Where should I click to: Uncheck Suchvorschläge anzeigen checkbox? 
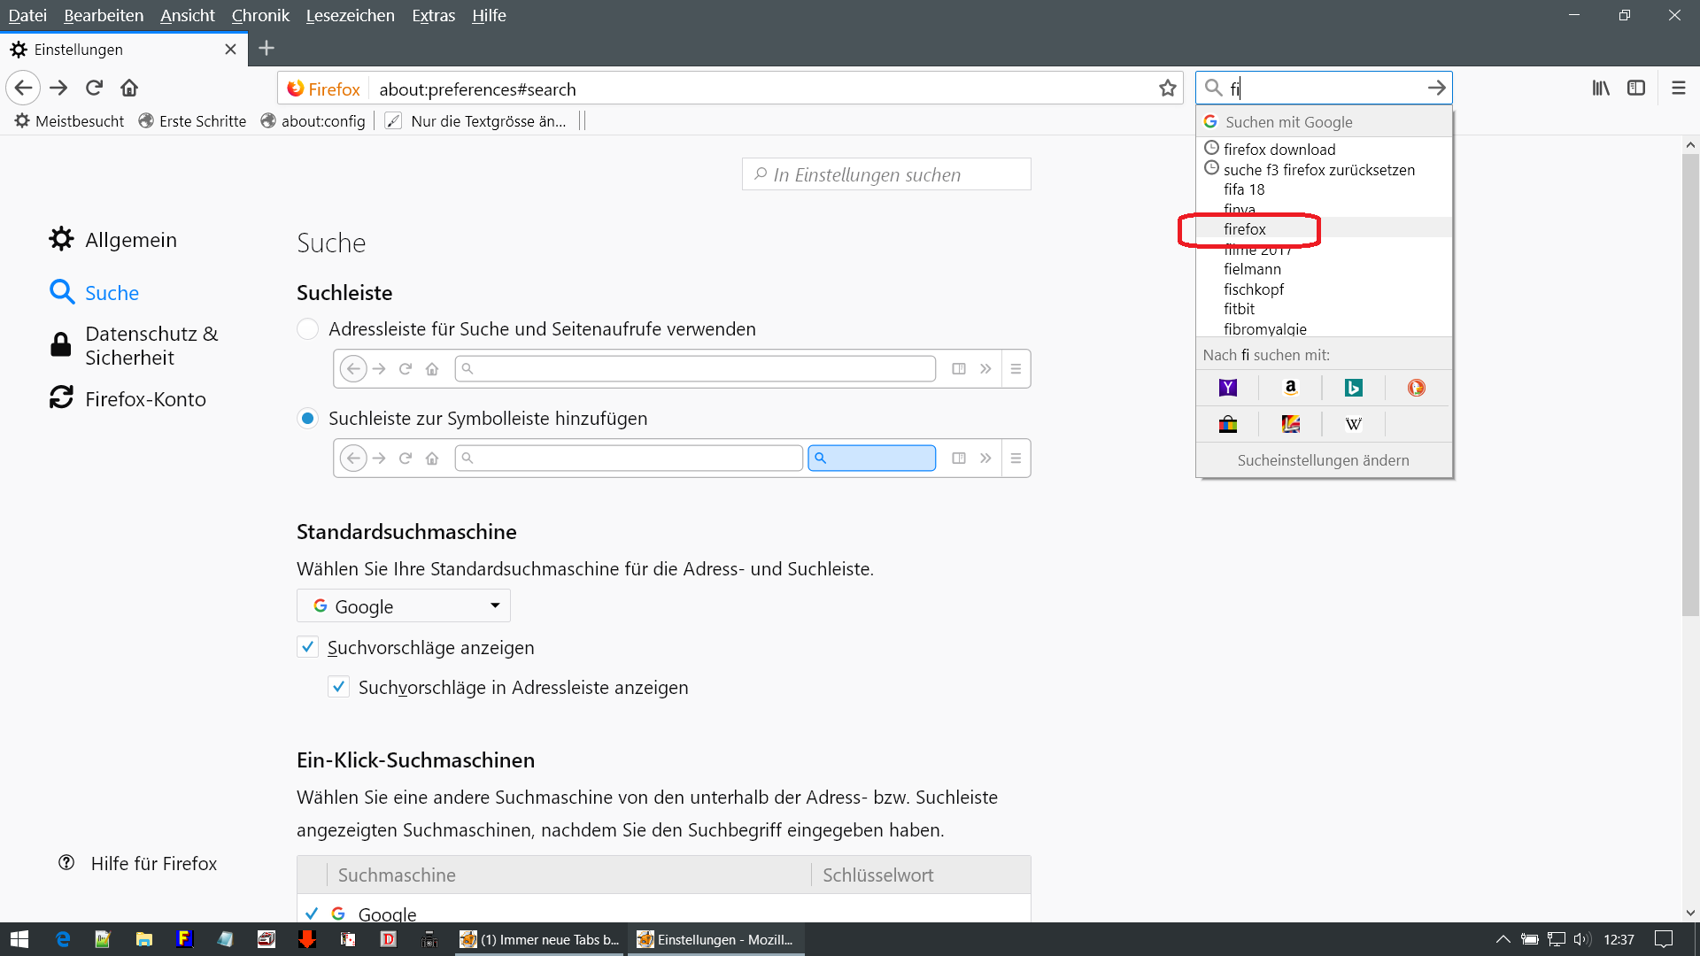pyautogui.click(x=307, y=647)
